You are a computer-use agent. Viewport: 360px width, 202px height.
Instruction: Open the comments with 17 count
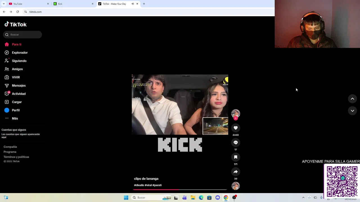pos(236,143)
